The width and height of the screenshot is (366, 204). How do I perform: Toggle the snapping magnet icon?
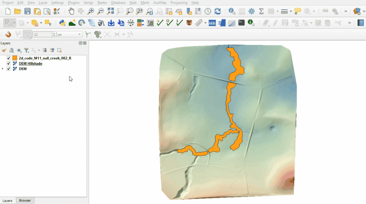[7, 34]
